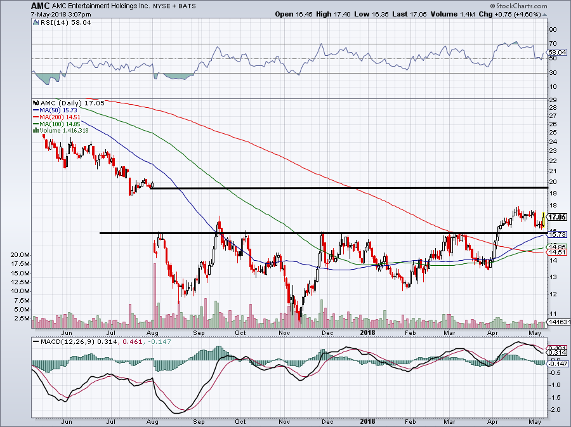571x427 pixels.
Task: Click the 2.5M label on volume scale
Action: click(22, 318)
